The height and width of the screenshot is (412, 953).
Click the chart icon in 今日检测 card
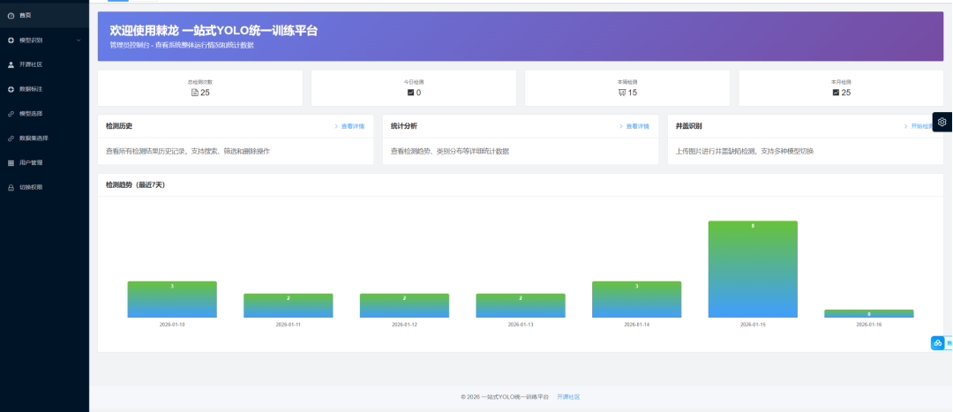(410, 93)
